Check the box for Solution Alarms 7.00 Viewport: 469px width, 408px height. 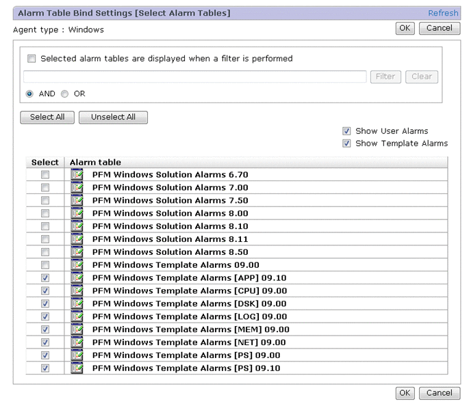(x=45, y=187)
